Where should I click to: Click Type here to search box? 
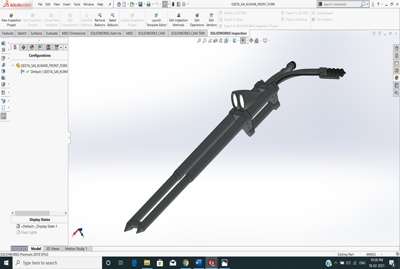click(x=57, y=263)
